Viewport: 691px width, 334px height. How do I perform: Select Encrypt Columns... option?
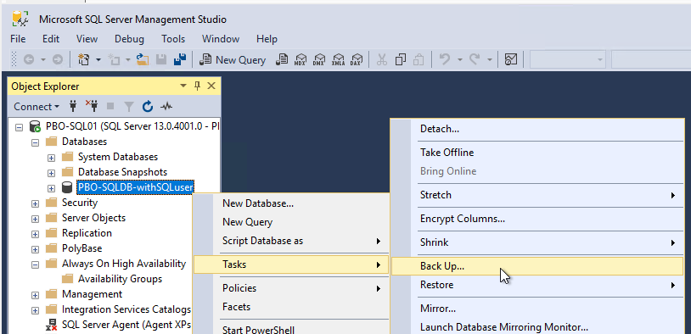tap(537, 219)
